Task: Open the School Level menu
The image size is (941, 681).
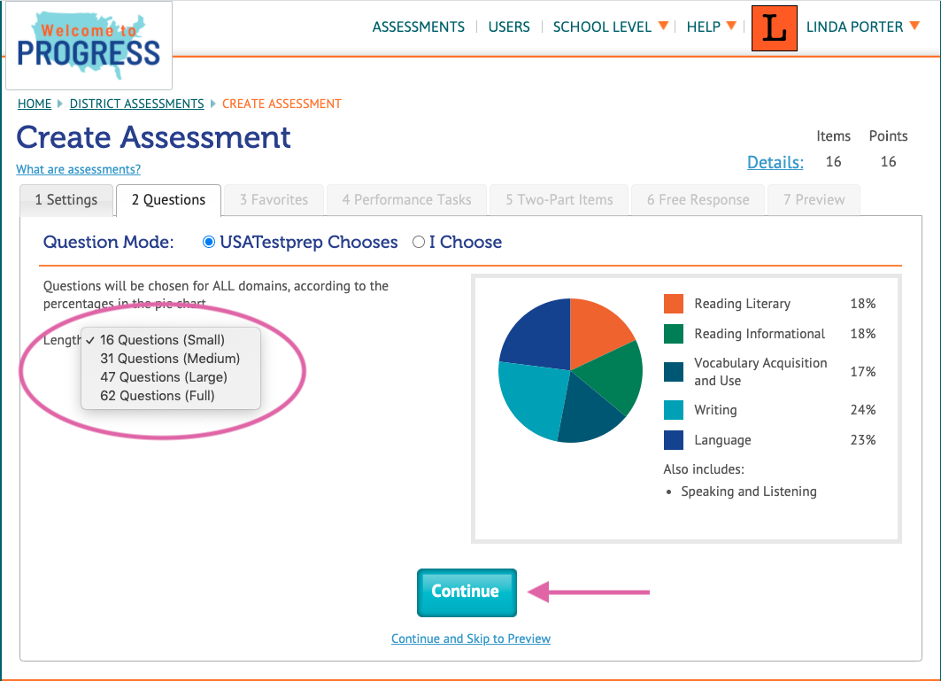Action: 602,27
